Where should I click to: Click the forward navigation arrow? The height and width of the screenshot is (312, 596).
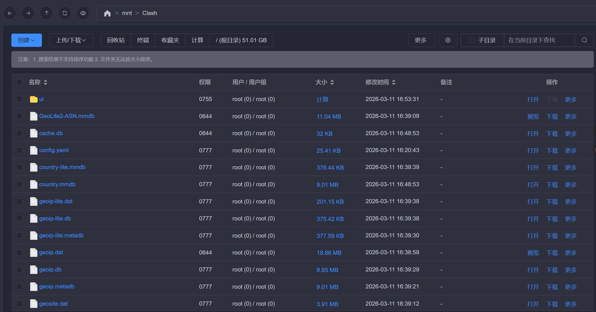tap(28, 13)
